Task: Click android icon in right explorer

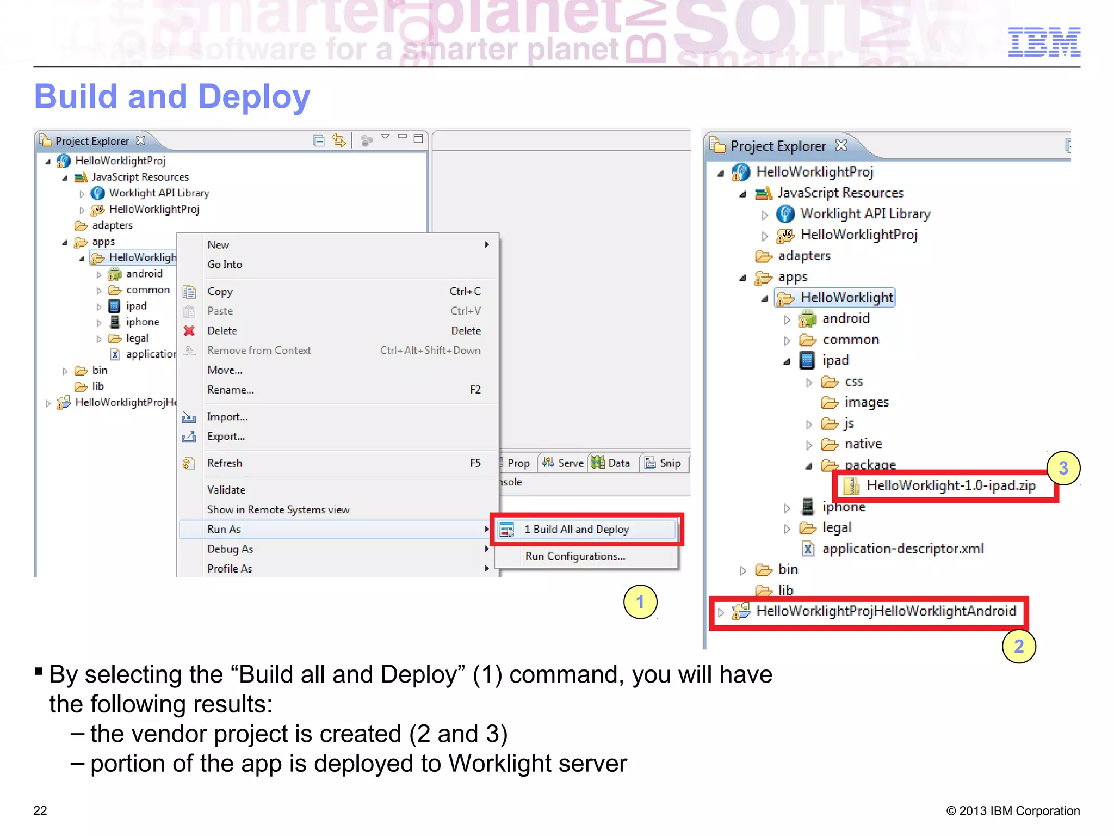Action: coord(808,319)
